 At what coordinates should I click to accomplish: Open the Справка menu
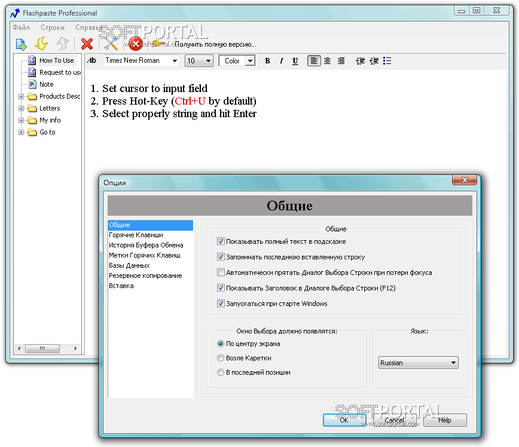pyautogui.click(x=88, y=27)
